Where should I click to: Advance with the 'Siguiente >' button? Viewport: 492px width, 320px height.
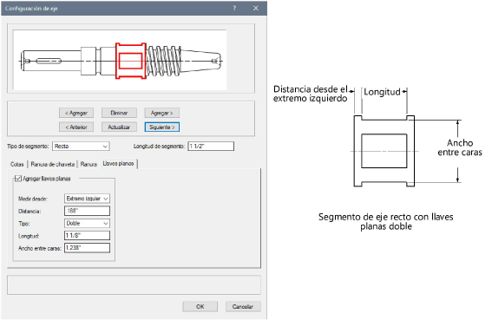point(162,127)
